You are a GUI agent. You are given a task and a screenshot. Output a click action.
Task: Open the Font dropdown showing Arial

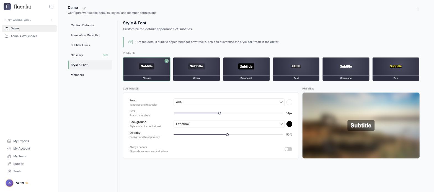click(x=229, y=102)
